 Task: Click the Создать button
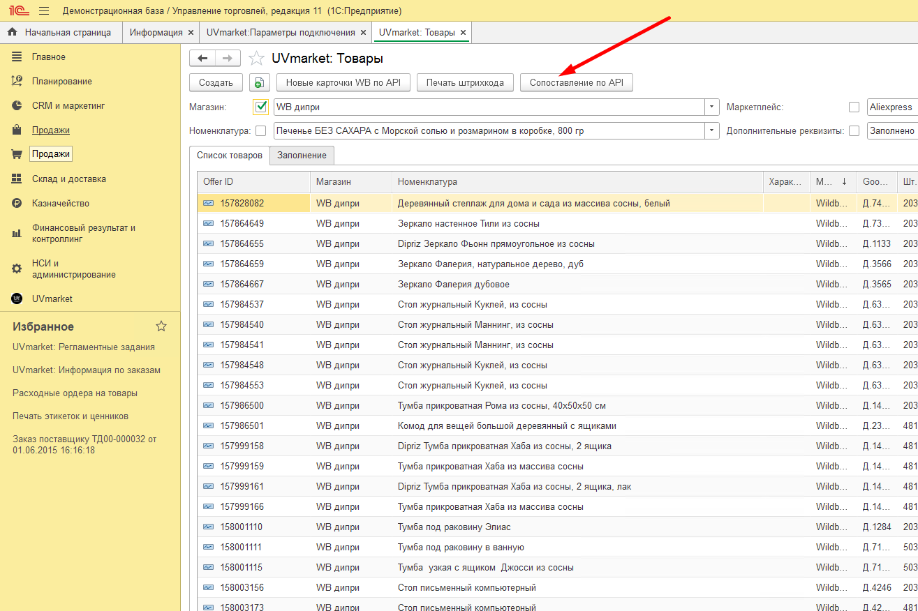click(x=216, y=82)
